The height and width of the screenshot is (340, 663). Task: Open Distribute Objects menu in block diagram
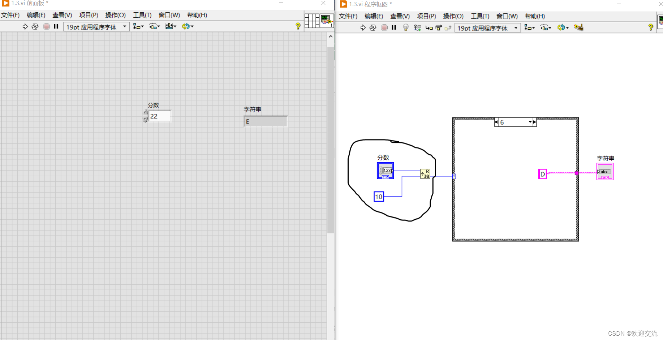(546, 27)
